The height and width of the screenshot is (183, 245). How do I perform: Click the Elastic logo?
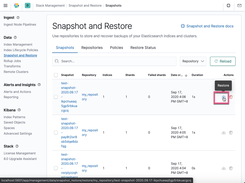pos(16,5)
